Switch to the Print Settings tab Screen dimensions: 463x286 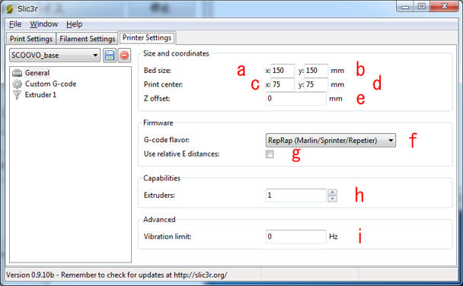(31, 39)
